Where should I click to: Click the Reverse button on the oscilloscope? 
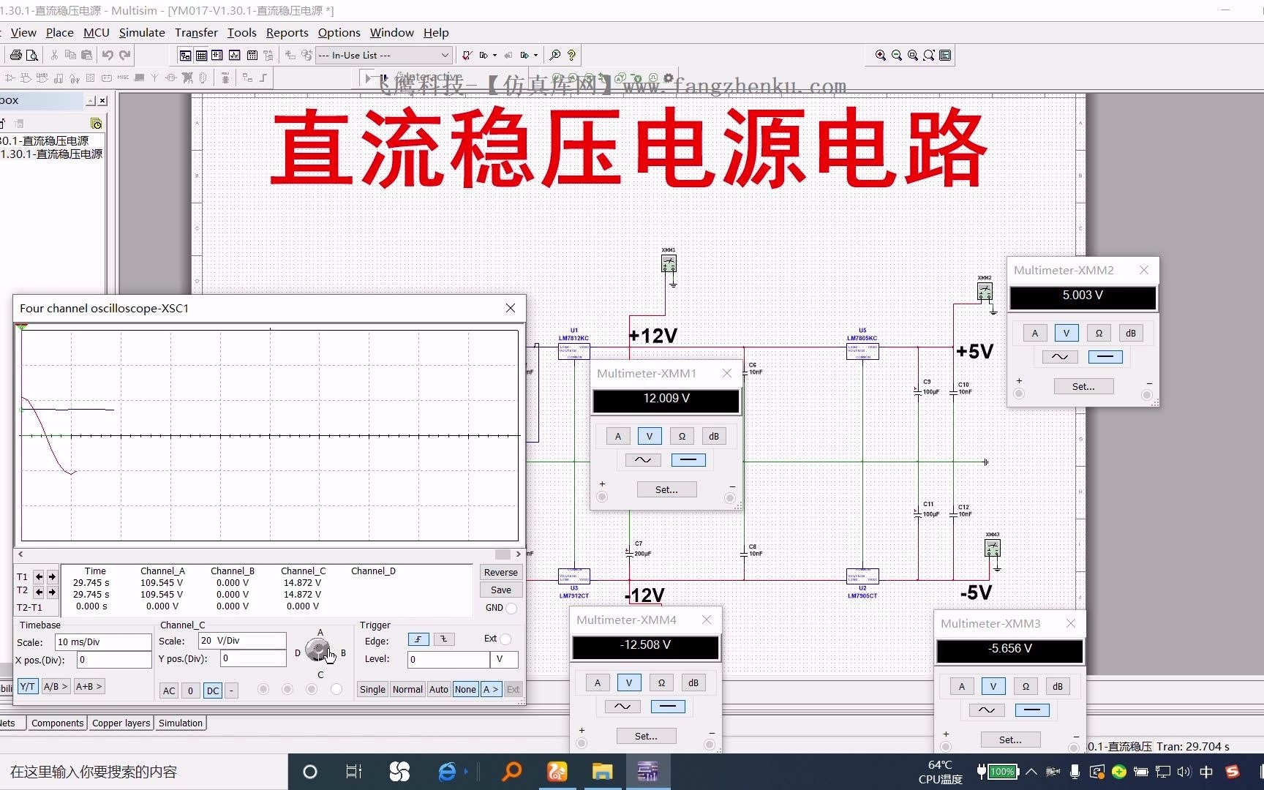[500, 572]
